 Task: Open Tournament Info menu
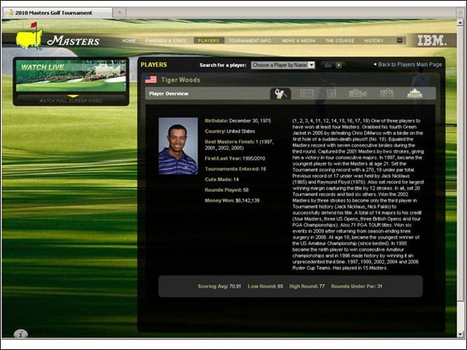tap(250, 41)
